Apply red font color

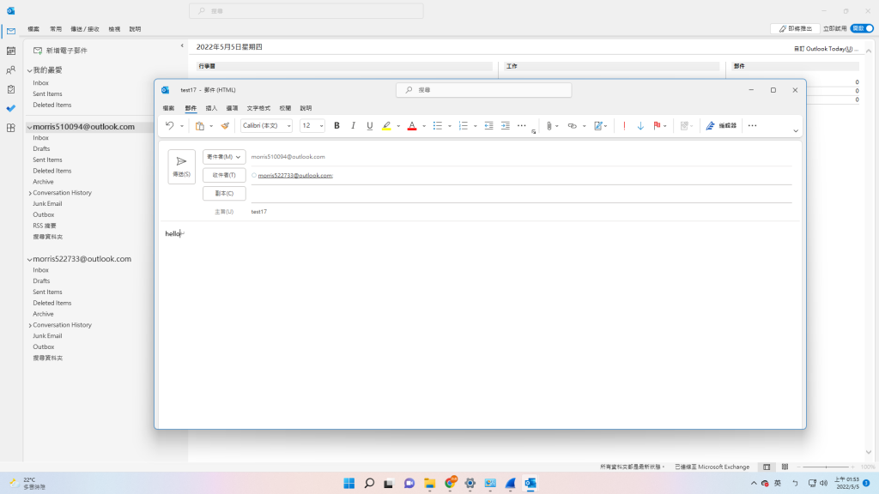pos(412,126)
